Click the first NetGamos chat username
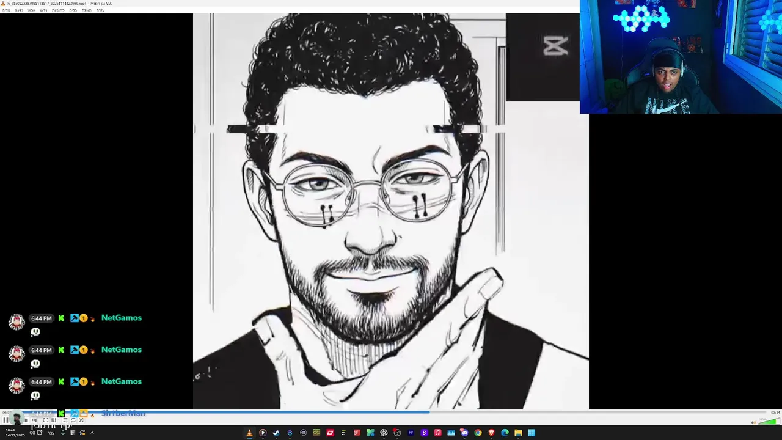Screen dimensions: 782x440 click(x=121, y=318)
